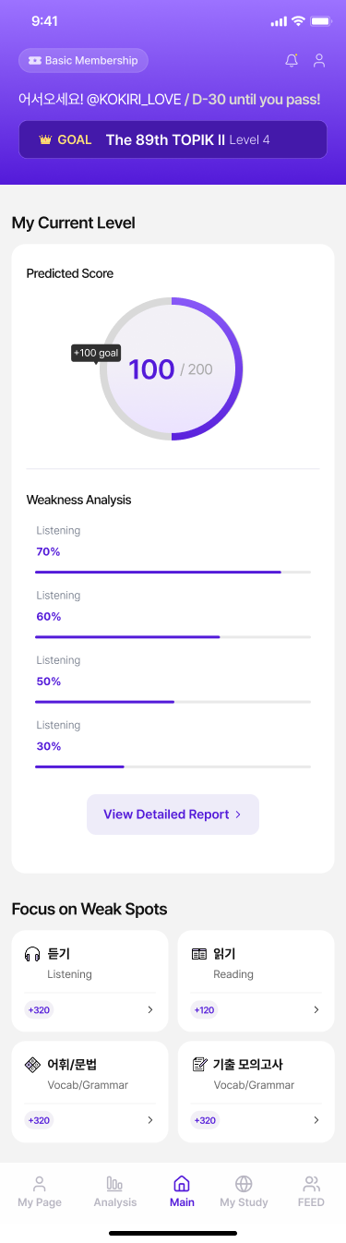The image size is (346, 1243).
Task: Switch to the Analysis tab
Action: tap(115, 1191)
